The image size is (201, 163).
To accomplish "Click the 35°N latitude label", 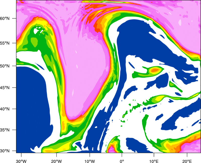I will (5, 130).
